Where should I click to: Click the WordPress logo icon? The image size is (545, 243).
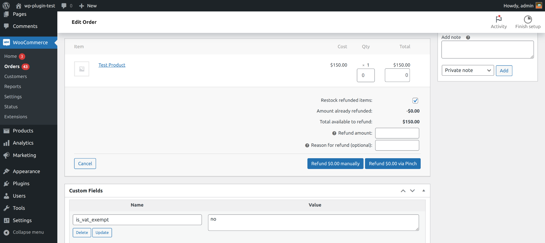6,6
